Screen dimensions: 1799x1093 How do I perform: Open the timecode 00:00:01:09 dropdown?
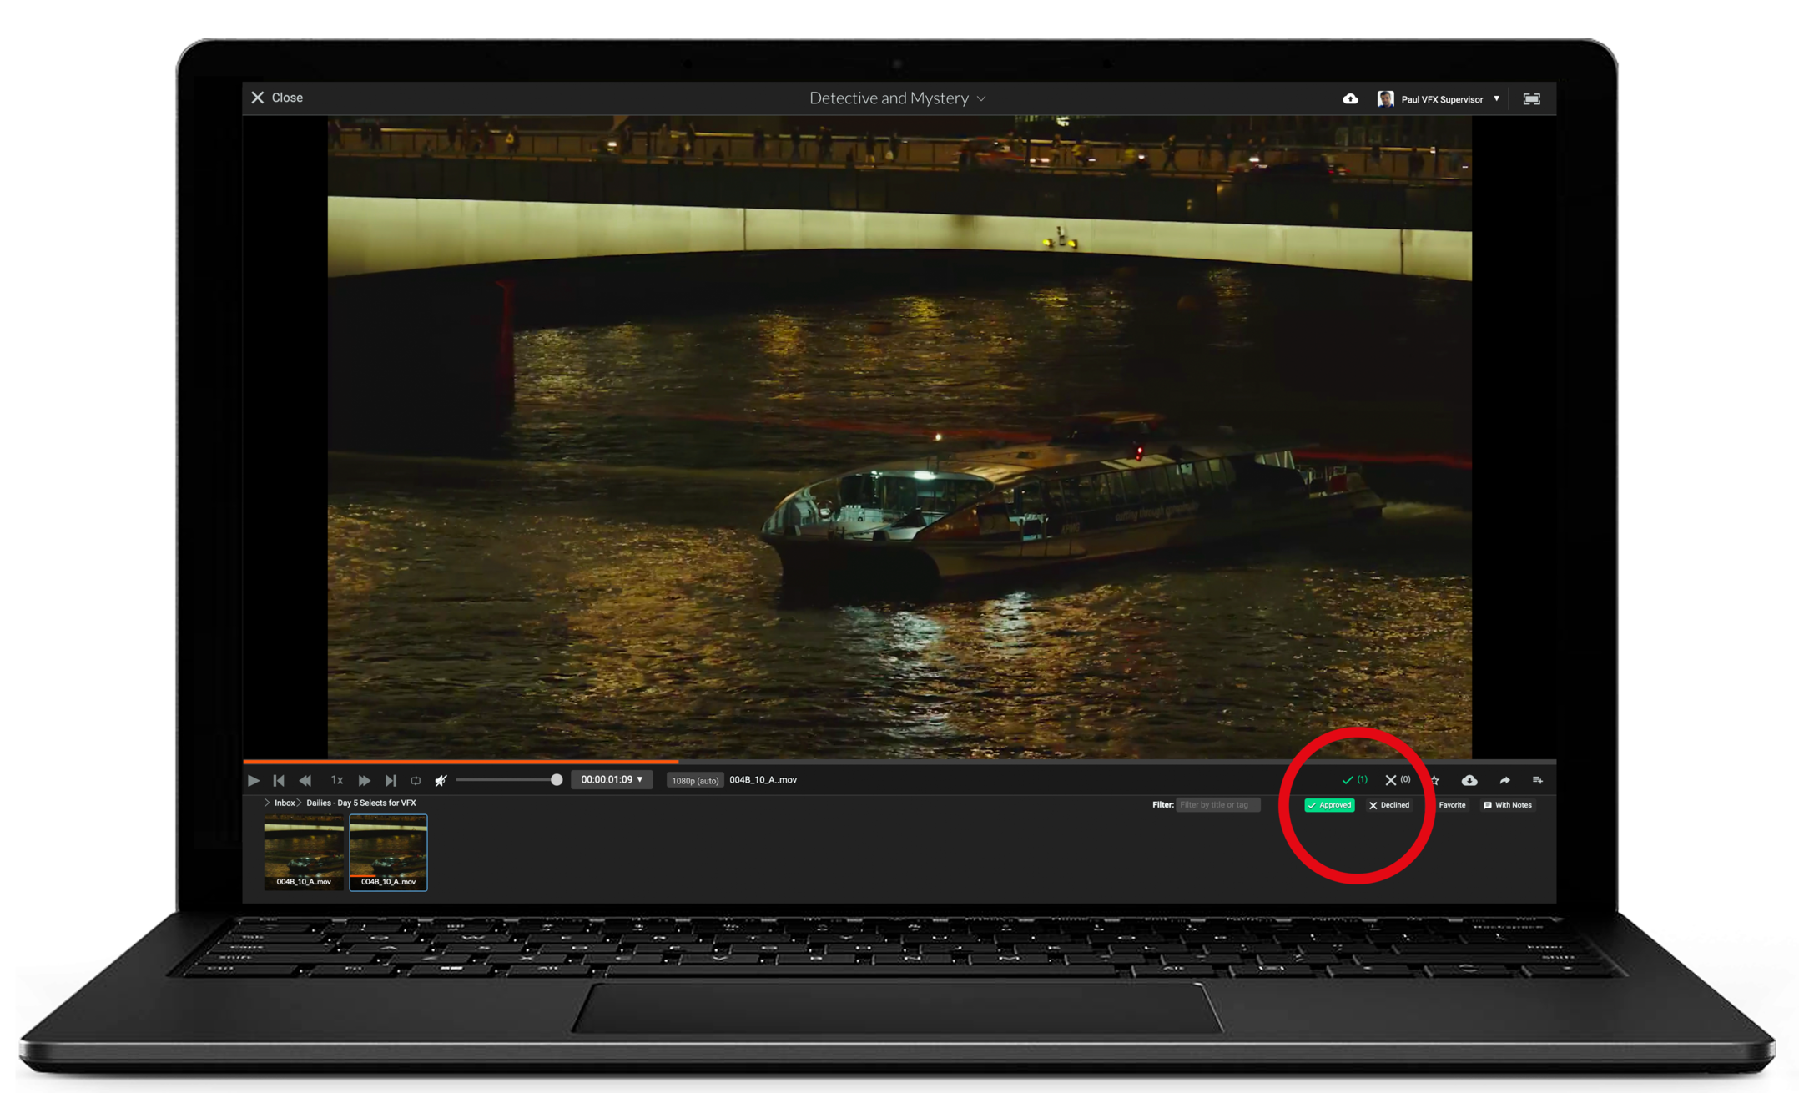click(612, 779)
